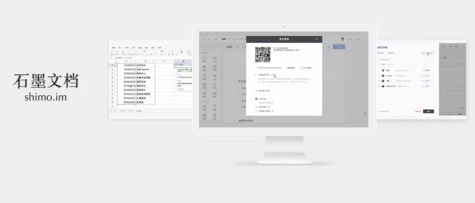Click the star rating field icon in form sidebar
Screen dimensions: 475x203
(215, 76)
